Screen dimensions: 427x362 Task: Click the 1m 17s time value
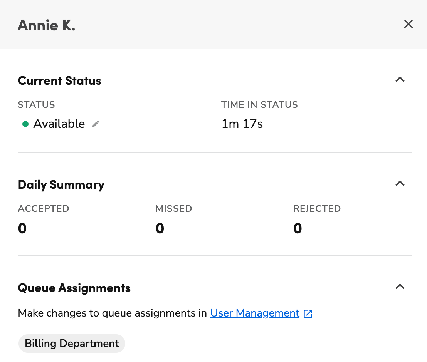click(242, 124)
